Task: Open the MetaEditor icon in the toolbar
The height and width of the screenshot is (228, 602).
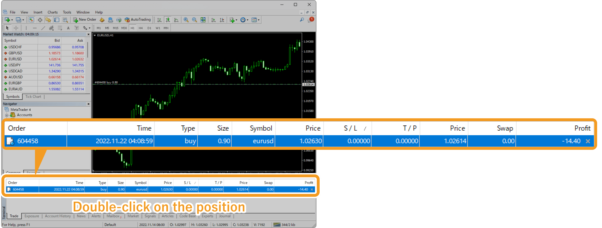Action: (102, 20)
